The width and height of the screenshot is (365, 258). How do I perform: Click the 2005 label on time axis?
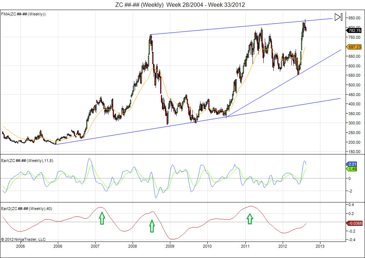pos(20,247)
